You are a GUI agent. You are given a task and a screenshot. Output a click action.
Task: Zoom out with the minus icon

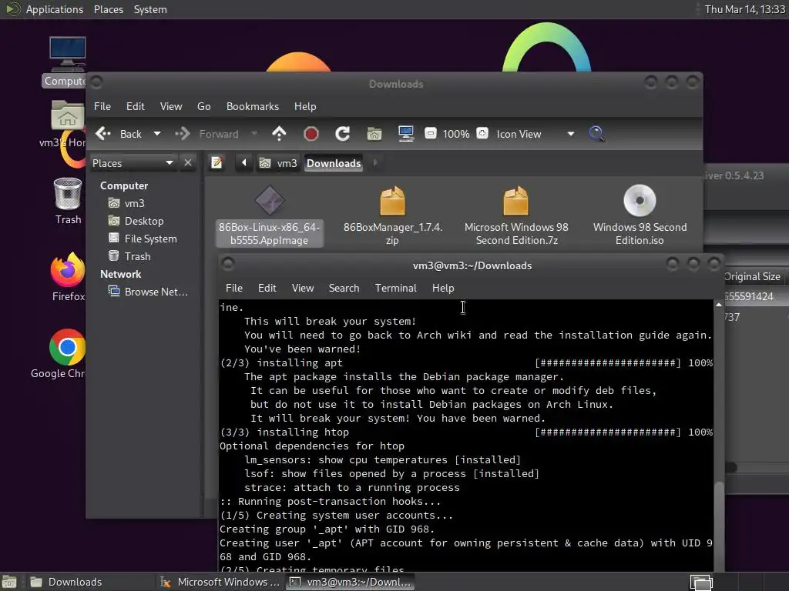pyautogui.click(x=430, y=134)
